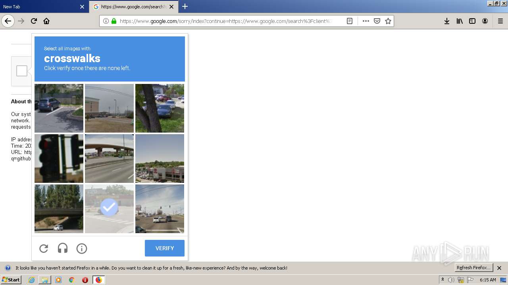The image size is (508, 285).
Task: View secure connection padlock details
Action: click(114, 21)
